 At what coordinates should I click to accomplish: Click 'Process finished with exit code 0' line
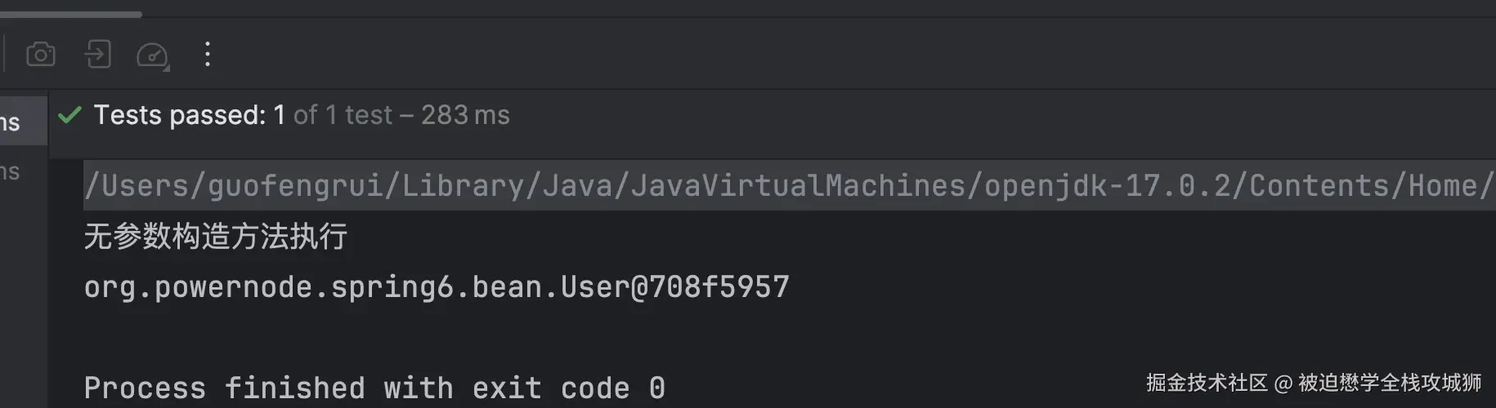tap(375, 388)
